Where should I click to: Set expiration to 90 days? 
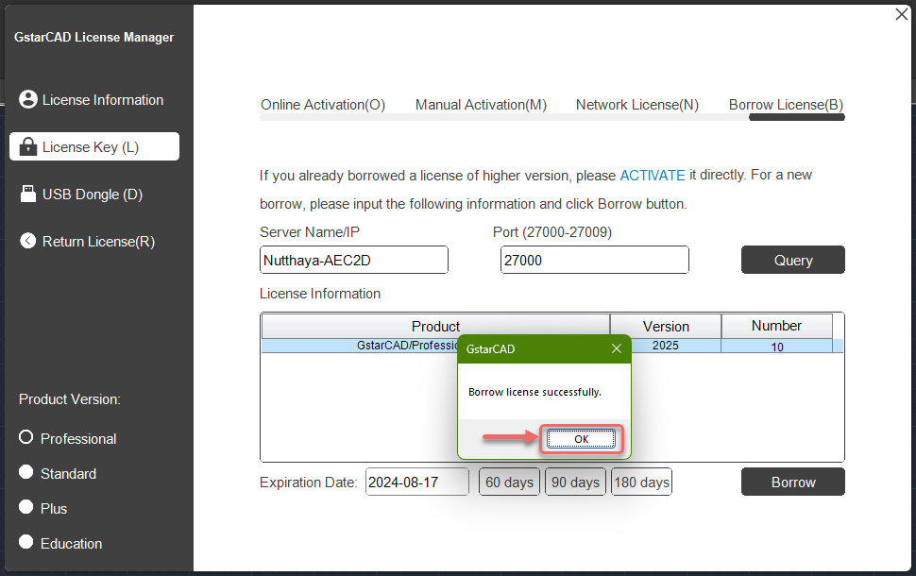click(574, 482)
